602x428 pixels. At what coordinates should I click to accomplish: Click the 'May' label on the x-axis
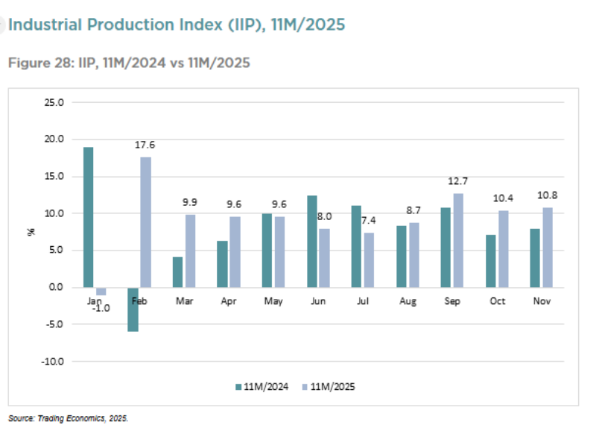[x=273, y=301]
